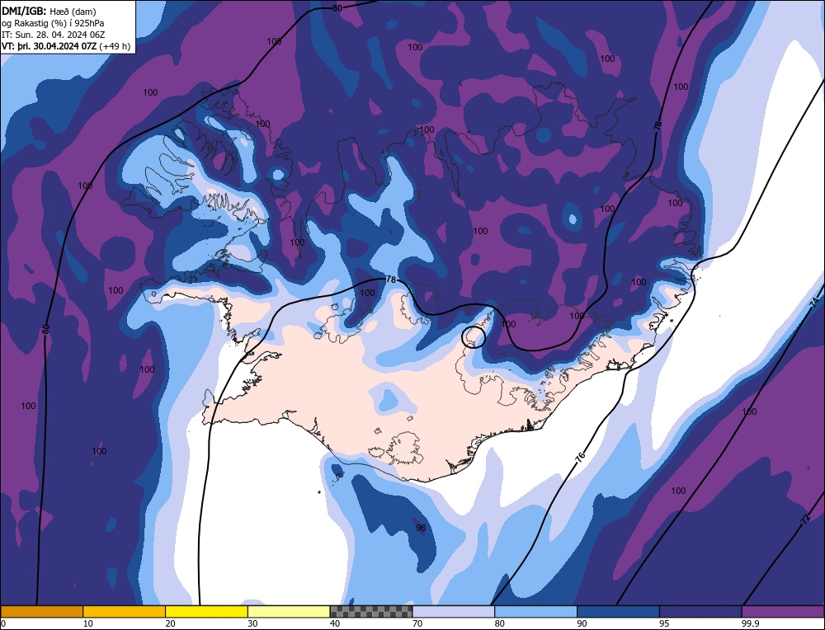Click the legend scale value "10"
The height and width of the screenshot is (630, 825).
click(88, 623)
